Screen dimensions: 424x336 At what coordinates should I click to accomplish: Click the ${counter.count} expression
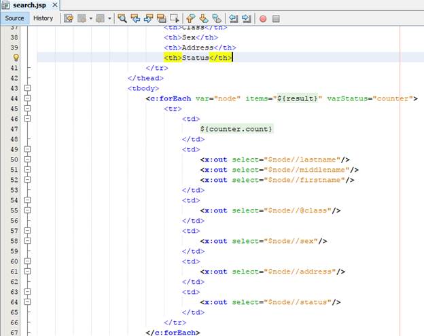coord(236,129)
